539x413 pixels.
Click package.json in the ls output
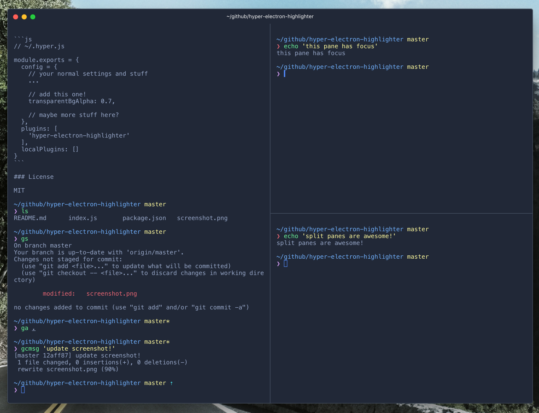pos(144,218)
